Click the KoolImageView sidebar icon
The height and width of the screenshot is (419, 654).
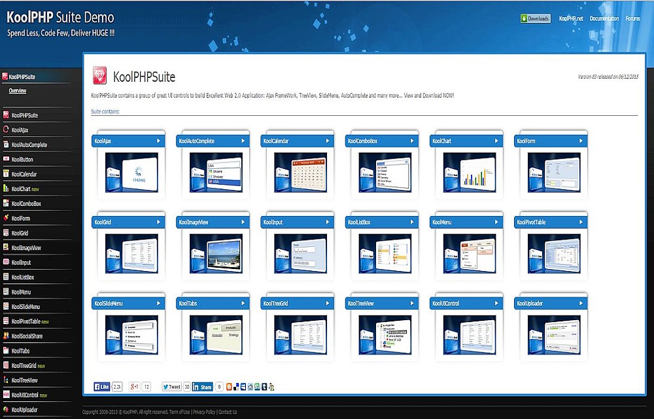pyautogui.click(x=6, y=247)
